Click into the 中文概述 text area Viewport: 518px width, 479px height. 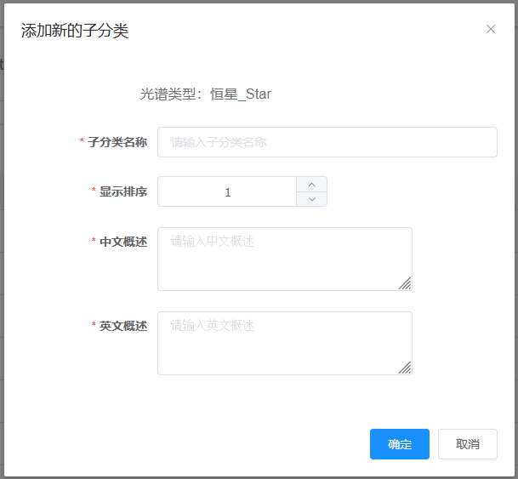pos(284,258)
